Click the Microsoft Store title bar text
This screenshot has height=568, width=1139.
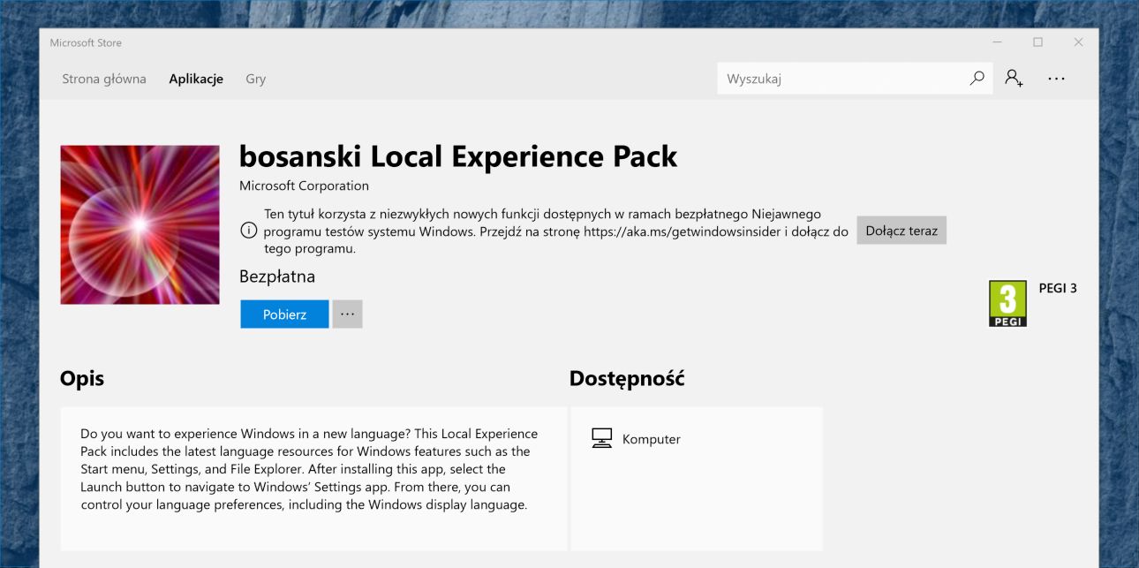coord(86,42)
